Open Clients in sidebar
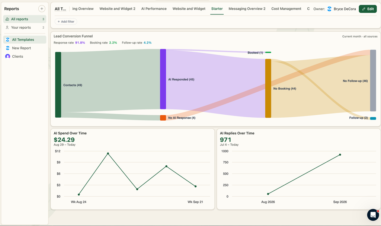The height and width of the screenshot is (226, 381). click(x=25, y=56)
